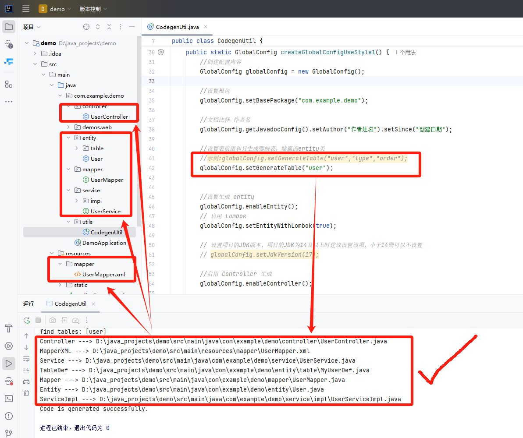Viewport: 523px width, 438px height.
Task: Open the Project tool window folder icon
Action: click(x=9, y=27)
